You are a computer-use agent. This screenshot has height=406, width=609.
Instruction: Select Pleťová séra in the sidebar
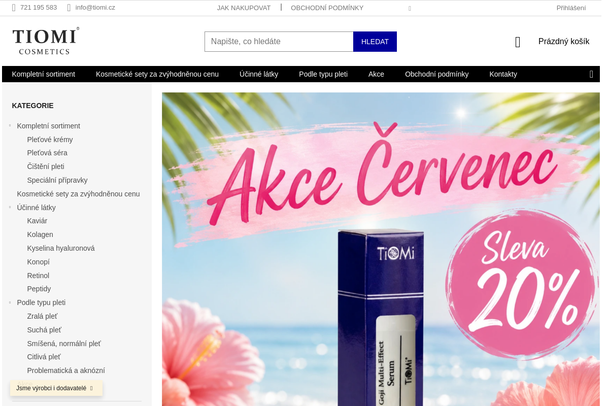47,153
